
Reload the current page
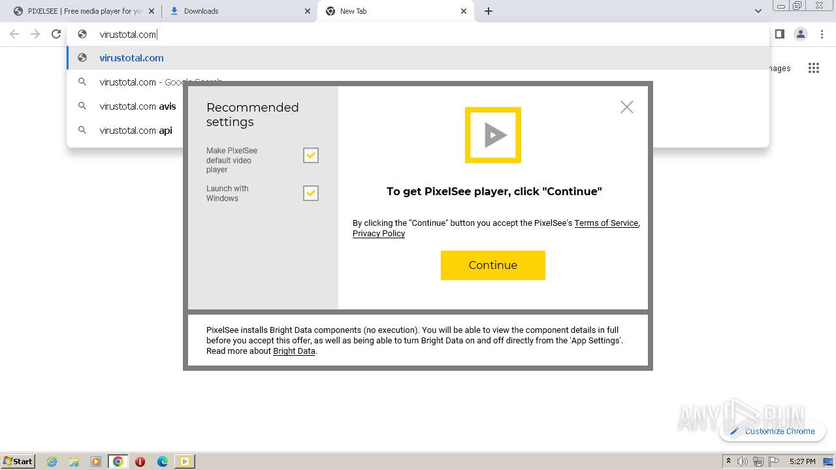tap(56, 34)
